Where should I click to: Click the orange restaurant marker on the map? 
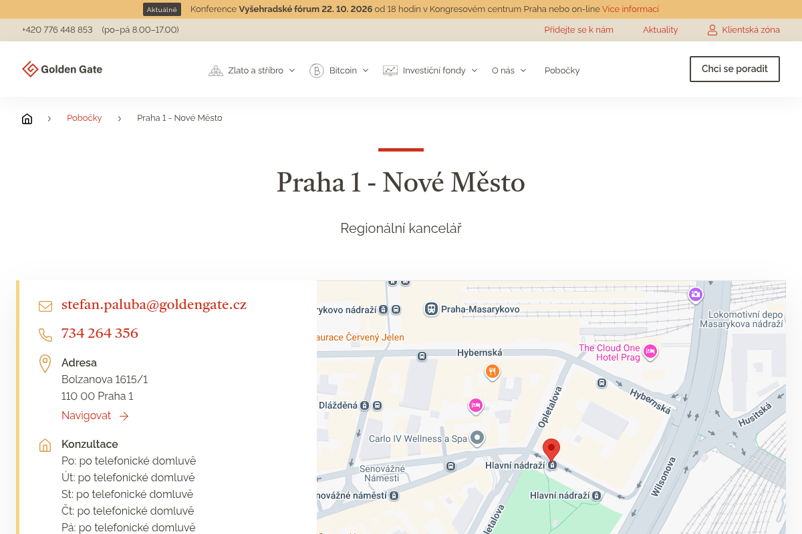point(493,372)
